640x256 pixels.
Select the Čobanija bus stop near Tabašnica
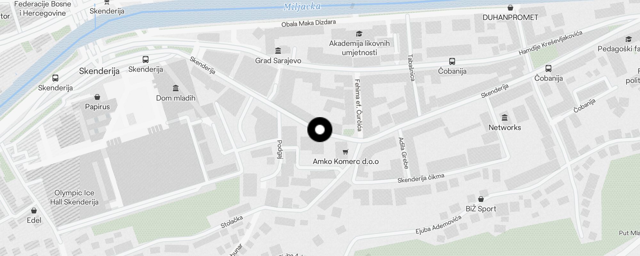tap(452, 61)
